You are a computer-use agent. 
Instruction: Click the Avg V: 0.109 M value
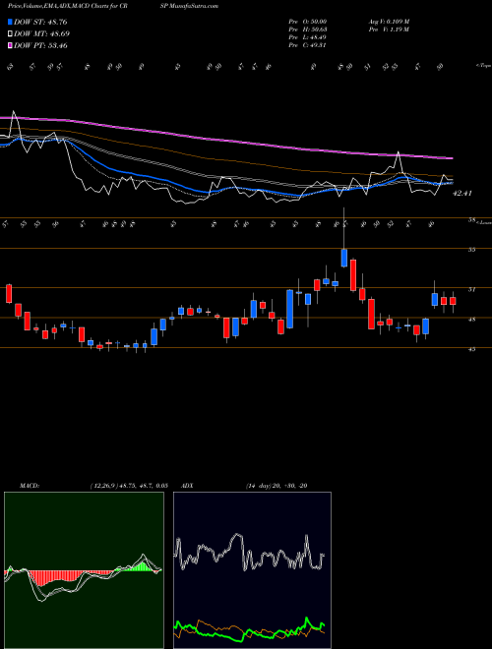[389, 22]
